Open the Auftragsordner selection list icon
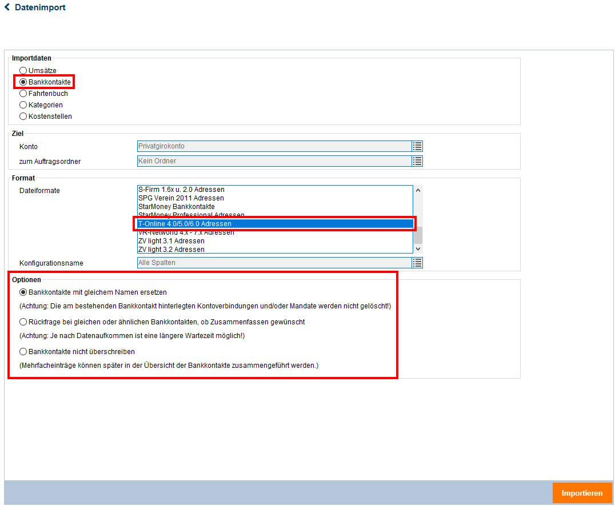Image resolution: width=615 pixels, height=506 pixels. (x=417, y=161)
